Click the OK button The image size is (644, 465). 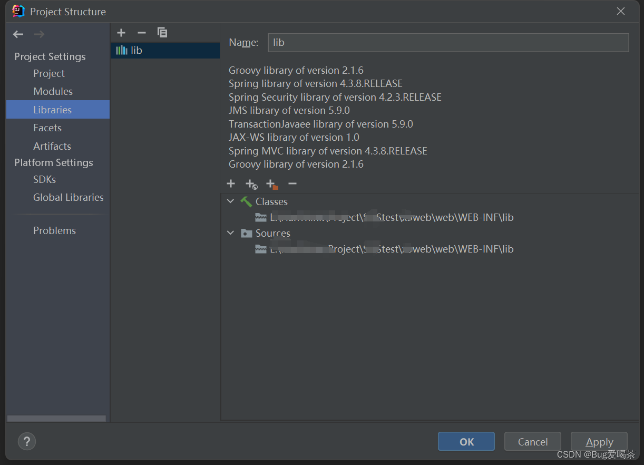click(x=466, y=442)
